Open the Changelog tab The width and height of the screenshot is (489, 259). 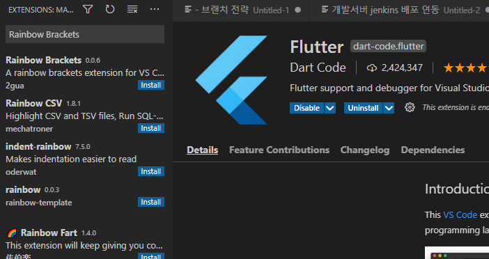click(365, 150)
